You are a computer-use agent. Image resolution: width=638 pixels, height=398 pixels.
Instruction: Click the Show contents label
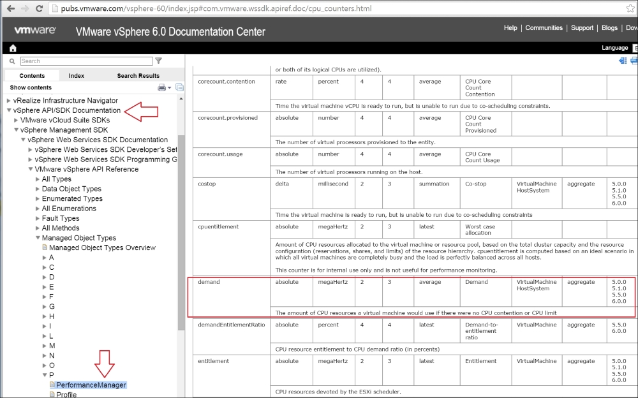(x=31, y=87)
